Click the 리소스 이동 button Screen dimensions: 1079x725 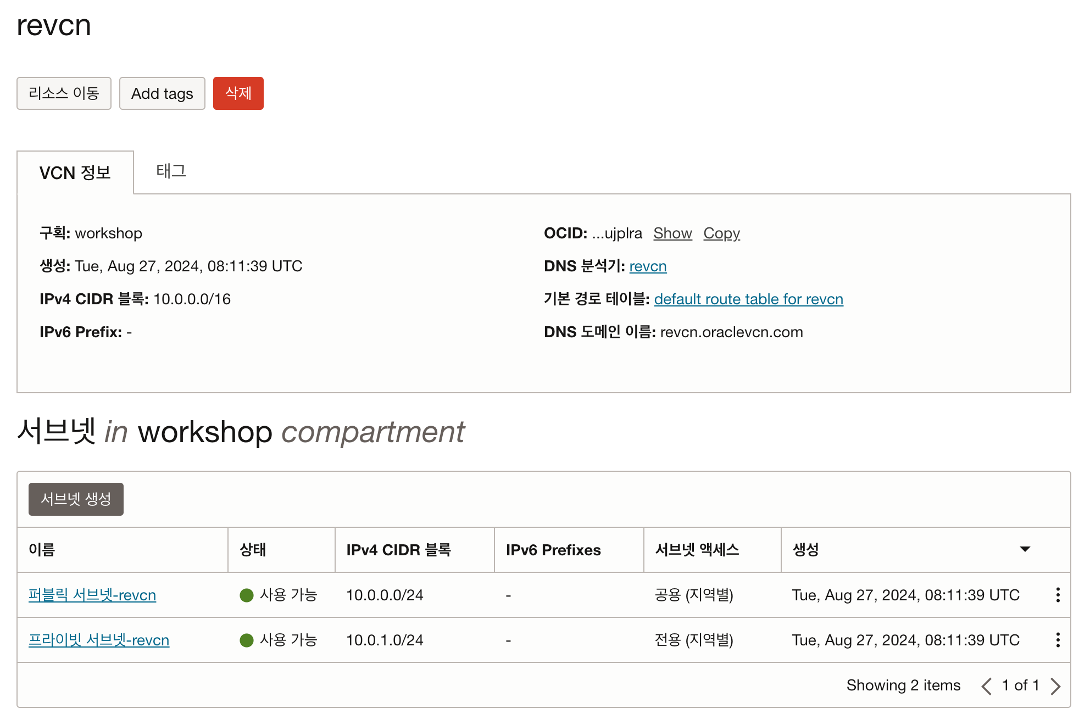(64, 93)
